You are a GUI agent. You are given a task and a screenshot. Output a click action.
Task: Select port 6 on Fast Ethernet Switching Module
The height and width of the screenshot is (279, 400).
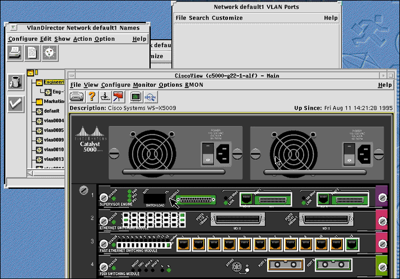coord(260,244)
